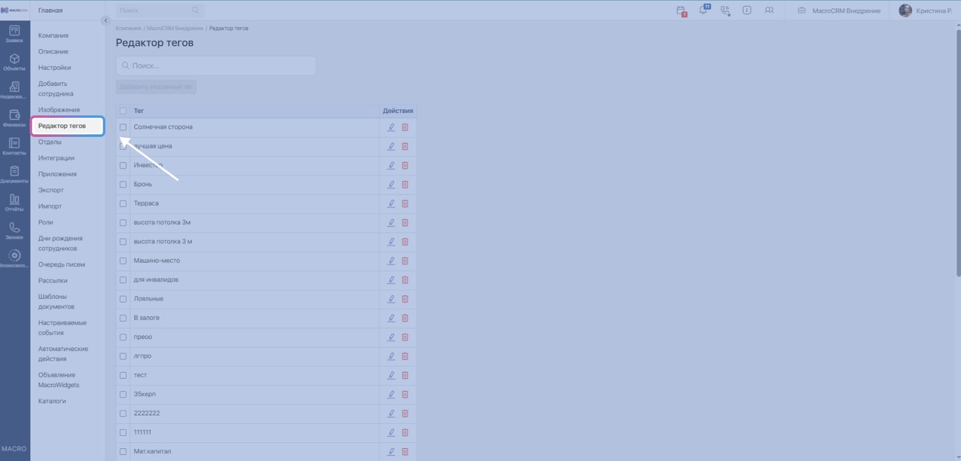This screenshot has height=461, width=961.
Task: Collapse the settings side menu chevron
Action: tap(106, 20)
